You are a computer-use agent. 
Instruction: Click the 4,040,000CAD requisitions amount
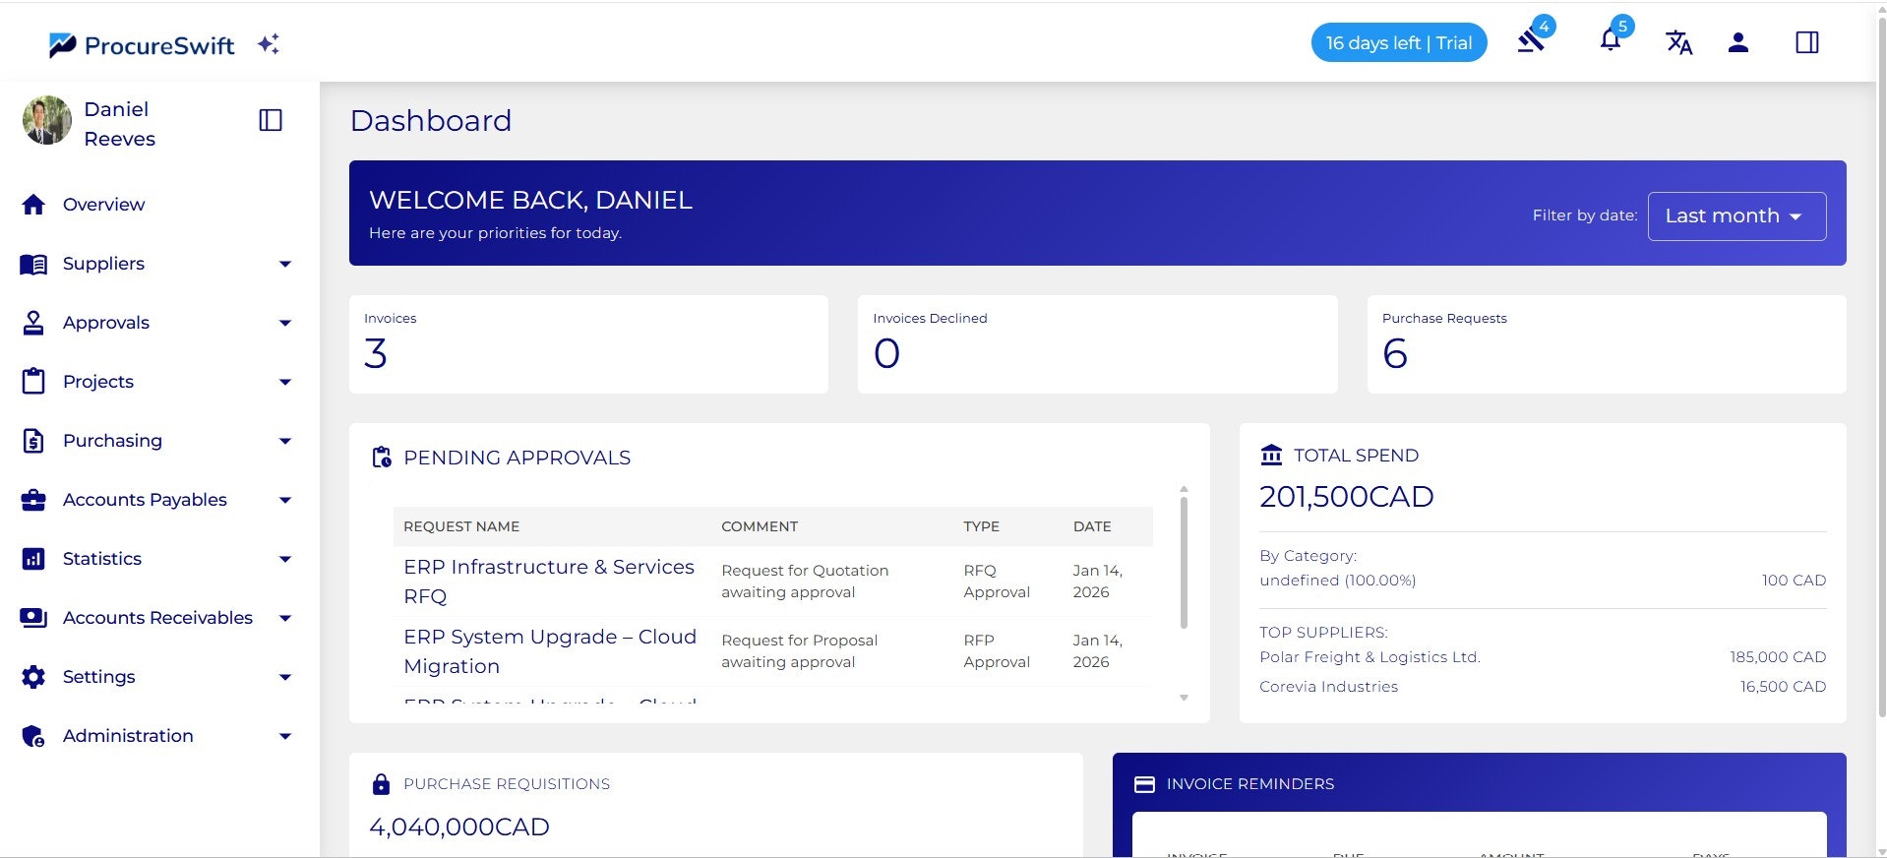pyautogui.click(x=459, y=827)
